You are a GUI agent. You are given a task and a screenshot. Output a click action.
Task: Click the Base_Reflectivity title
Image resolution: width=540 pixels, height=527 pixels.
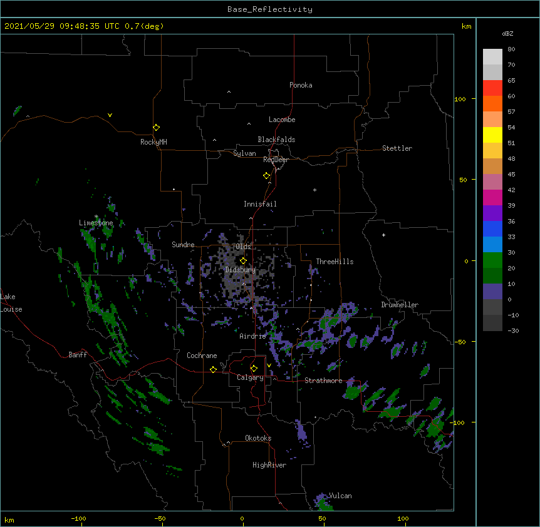270,9
